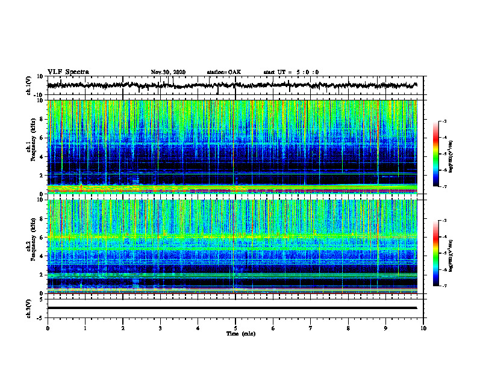The image size is (477, 368).
Task: Click the time axis tick label "3"
Action: pyautogui.click(x=160, y=328)
